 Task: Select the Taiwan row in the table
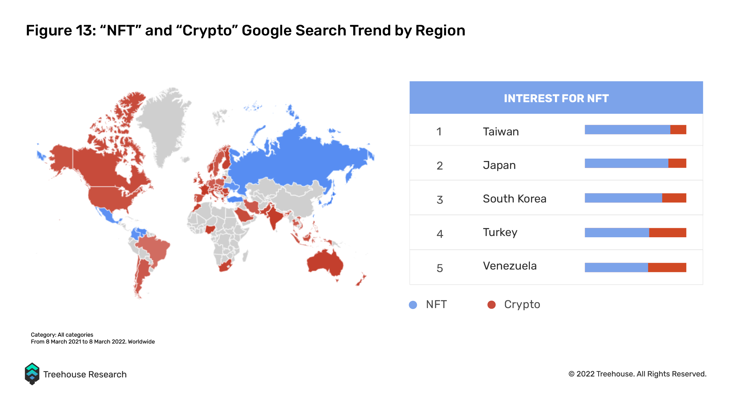pos(556,130)
